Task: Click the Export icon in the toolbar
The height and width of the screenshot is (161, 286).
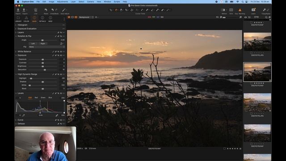Action: click(24, 10)
